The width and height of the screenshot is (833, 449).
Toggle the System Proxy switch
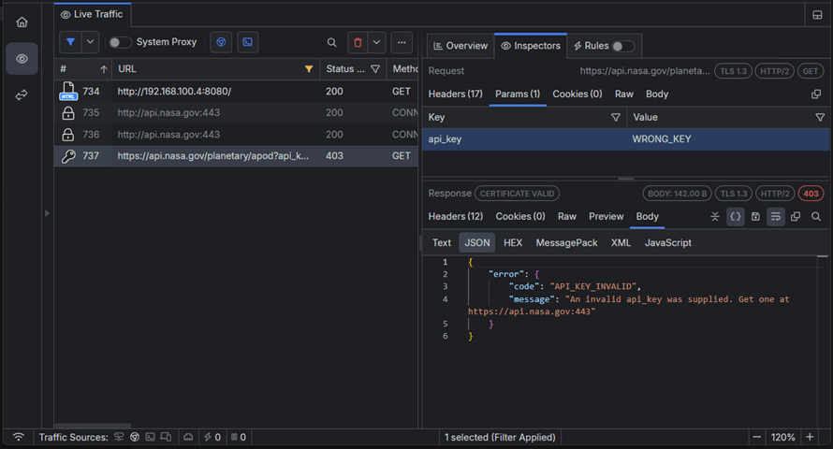pos(120,42)
